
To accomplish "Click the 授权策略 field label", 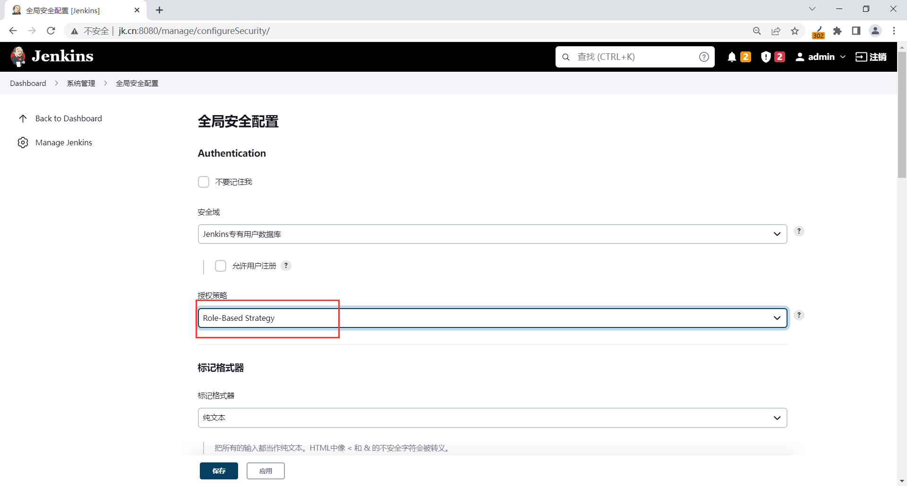I will pos(213,295).
